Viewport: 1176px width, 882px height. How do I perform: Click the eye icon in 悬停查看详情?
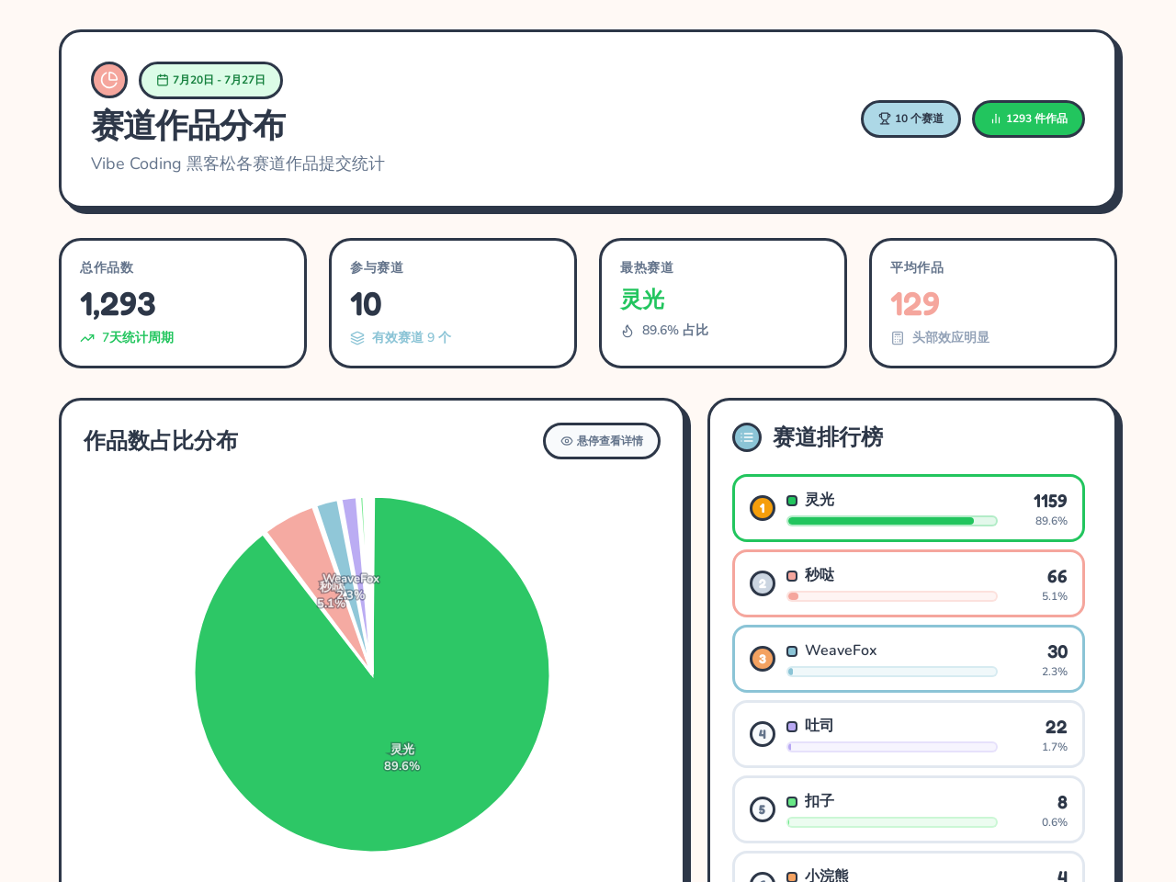coord(567,441)
